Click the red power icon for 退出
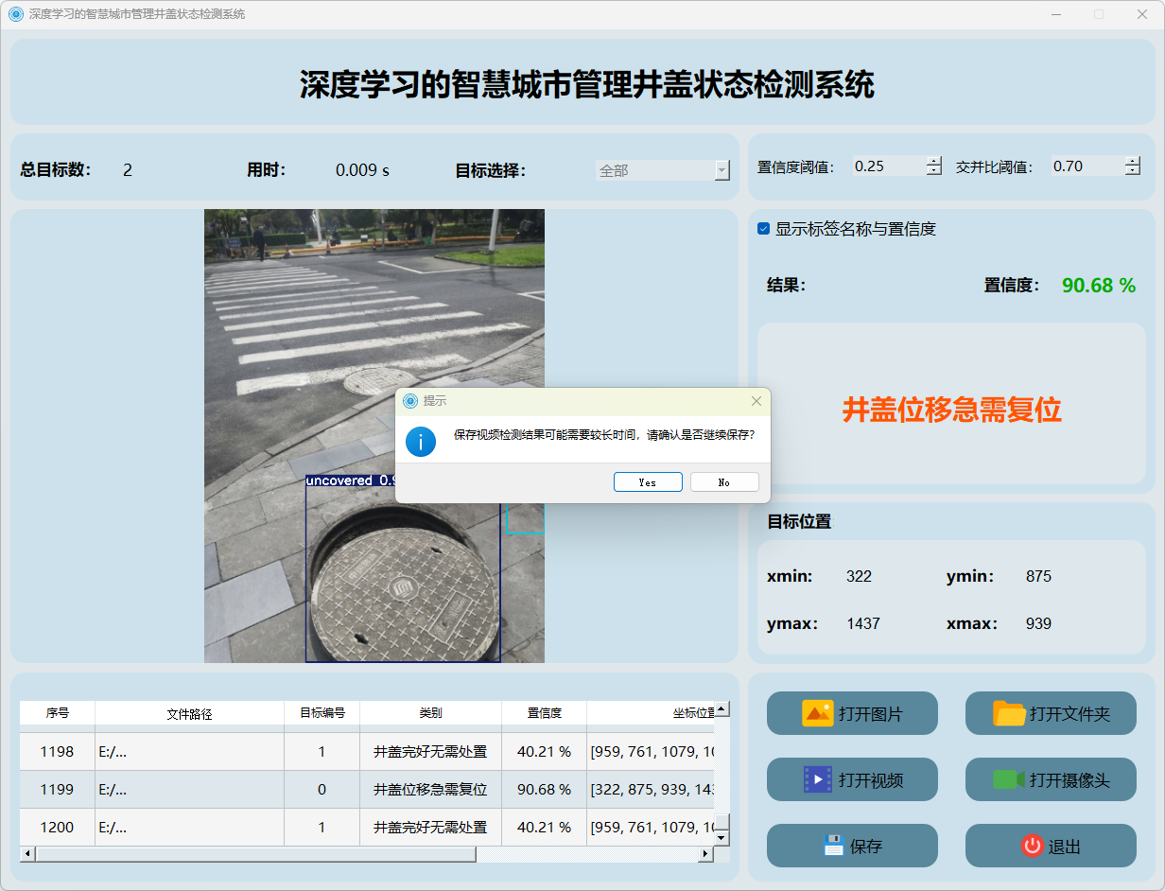 click(1032, 846)
